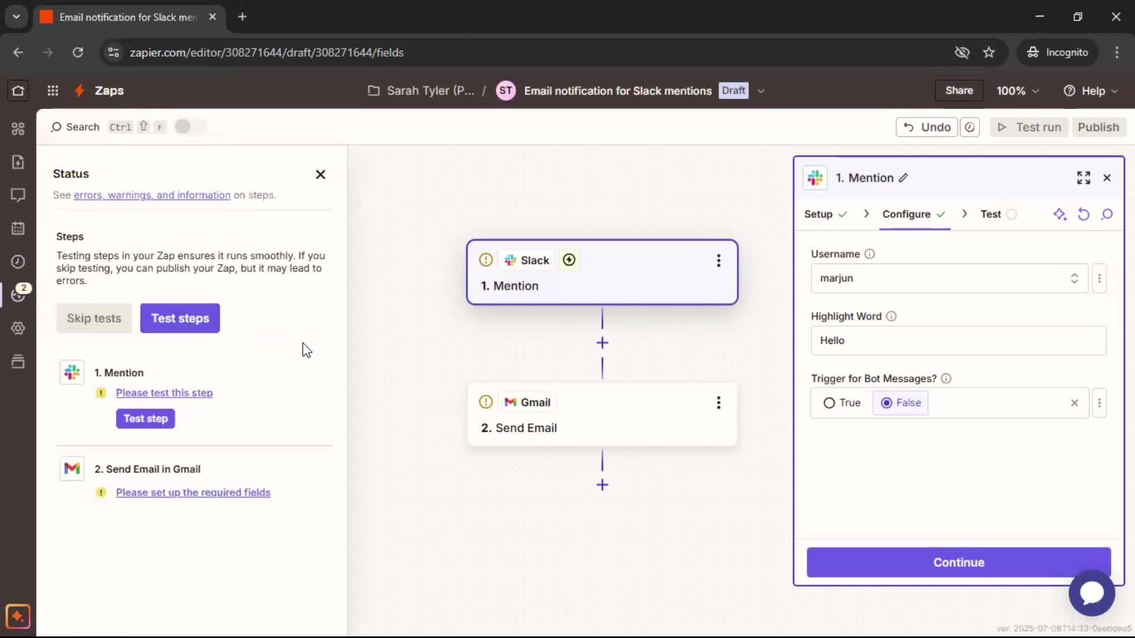Switch to the Test tab
The width and height of the screenshot is (1135, 638).
point(998,214)
